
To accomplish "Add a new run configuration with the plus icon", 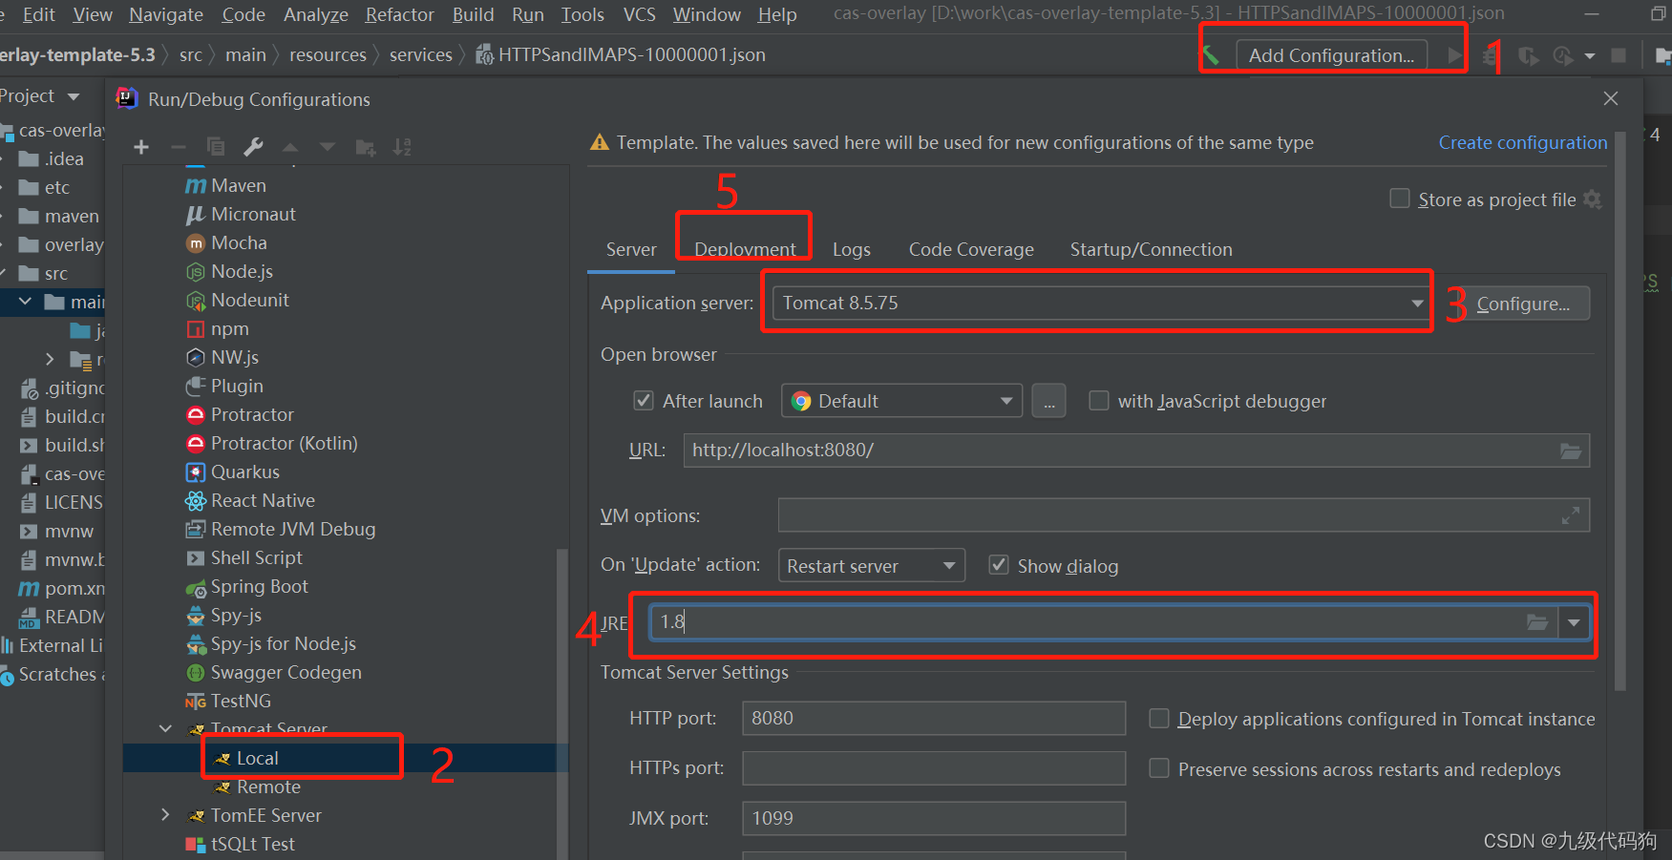I will [x=140, y=147].
